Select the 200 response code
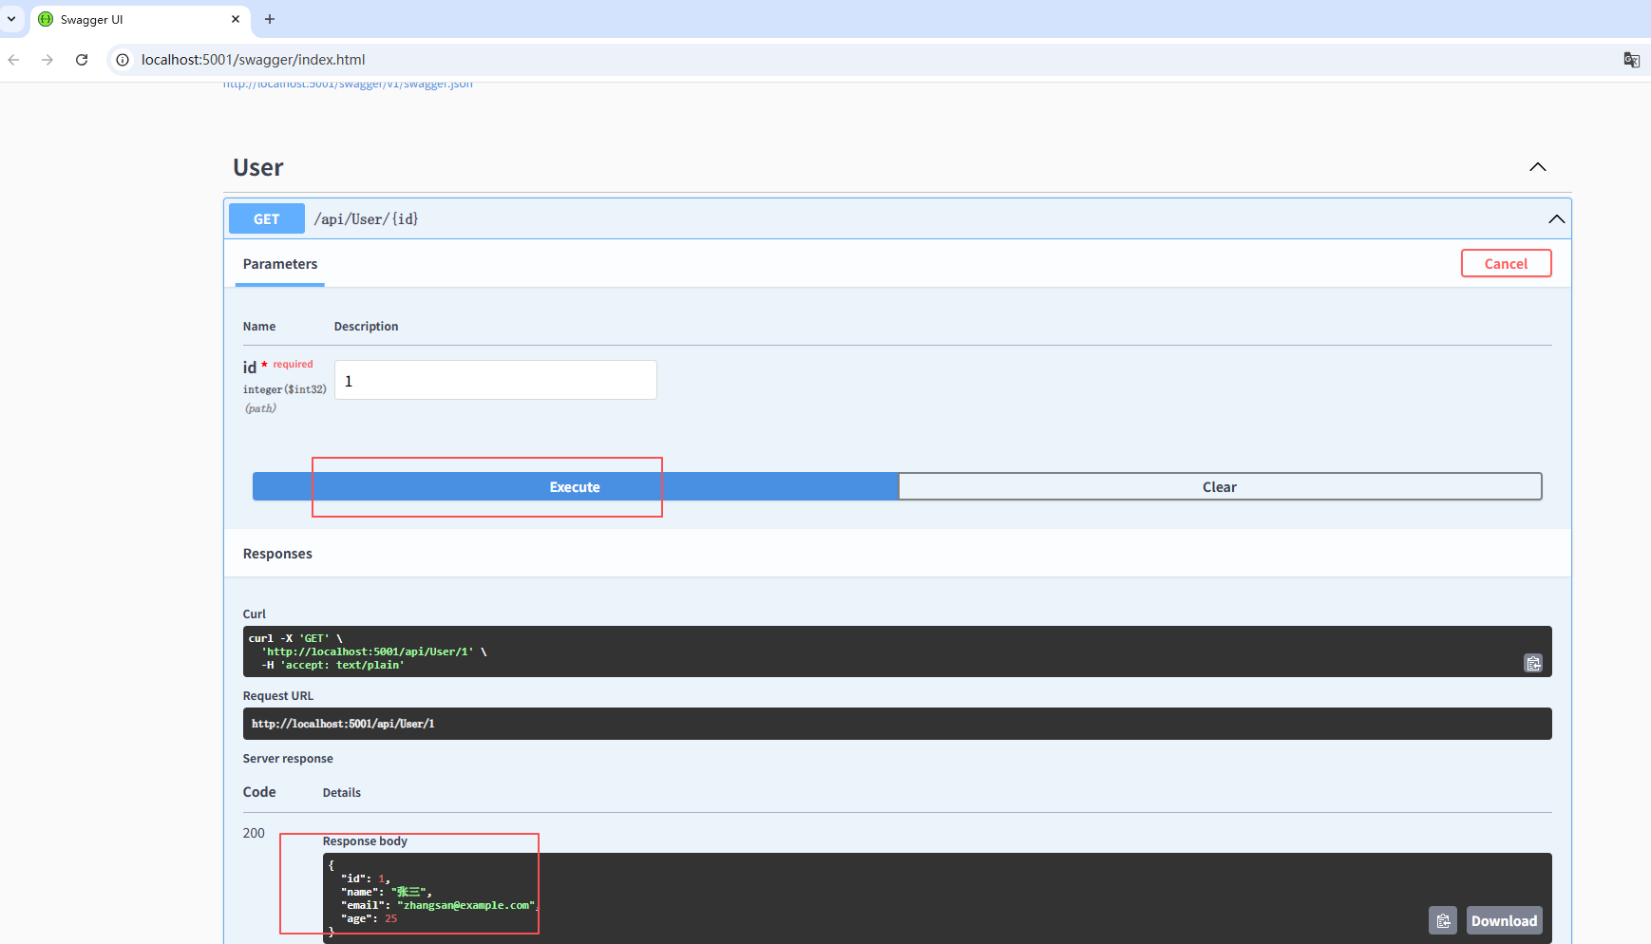 pyautogui.click(x=254, y=833)
